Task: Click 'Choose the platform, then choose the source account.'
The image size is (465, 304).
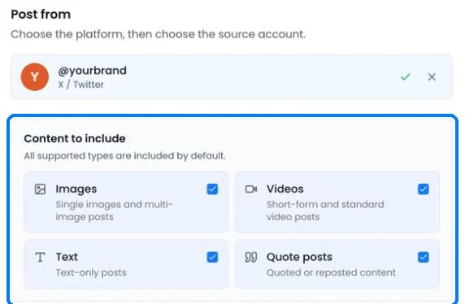Action: click(158, 34)
